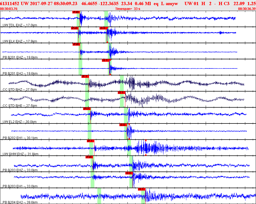Screen dimensions: 256x204
Task: Click the PB B204 EH2 channel label
Action: point(20,202)
